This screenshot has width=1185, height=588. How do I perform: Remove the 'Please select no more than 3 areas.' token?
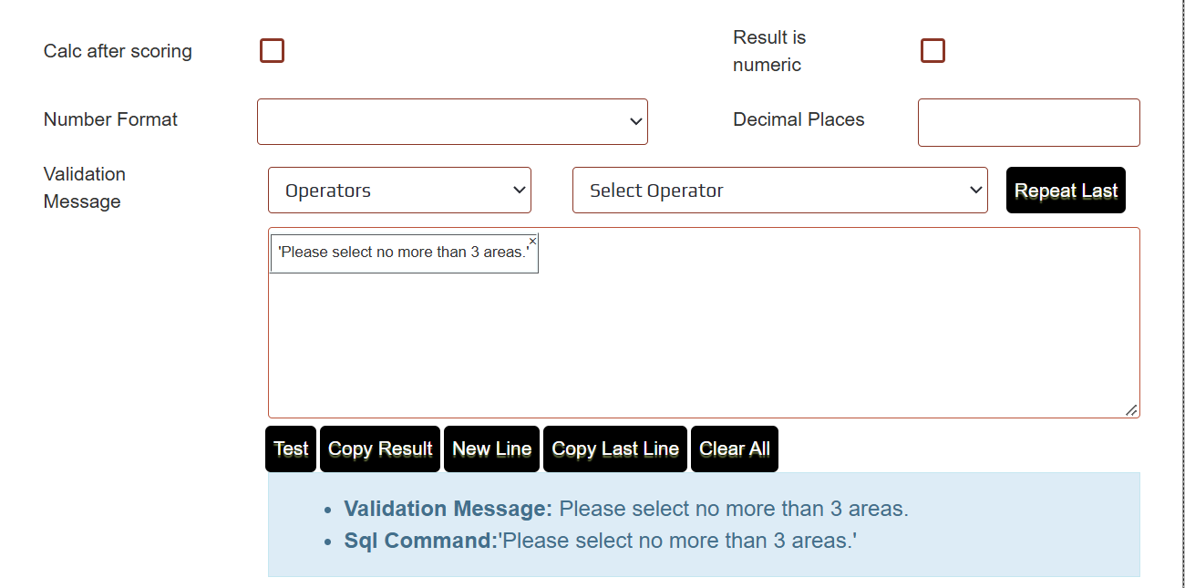532,241
